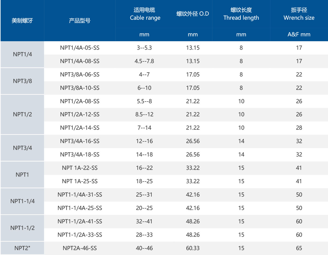Click the A&F mm unit label
This screenshot has width=328, height=255.
(x=299, y=34)
